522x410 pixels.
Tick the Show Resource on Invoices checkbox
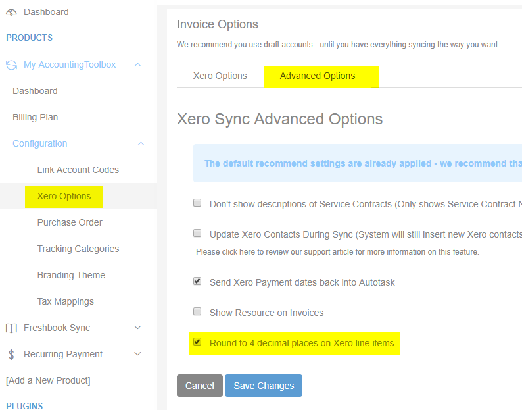(197, 311)
